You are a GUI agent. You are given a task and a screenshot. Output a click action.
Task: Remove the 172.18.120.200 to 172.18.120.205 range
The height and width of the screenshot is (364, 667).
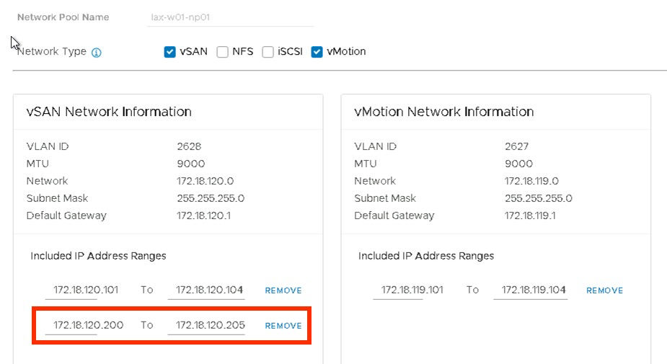coord(283,326)
